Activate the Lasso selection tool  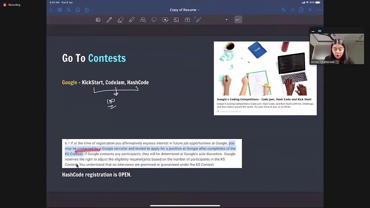click(x=154, y=20)
